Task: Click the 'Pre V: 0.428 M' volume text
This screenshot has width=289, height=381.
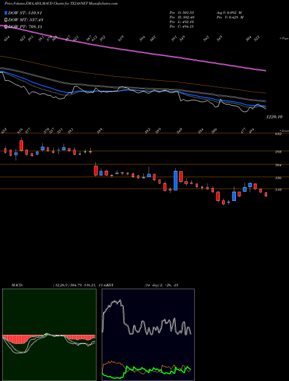Action: (230, 17)
